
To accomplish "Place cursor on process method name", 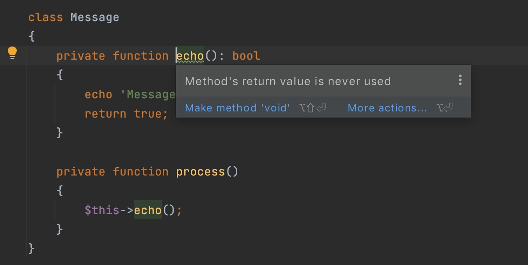I will [201, 172].
